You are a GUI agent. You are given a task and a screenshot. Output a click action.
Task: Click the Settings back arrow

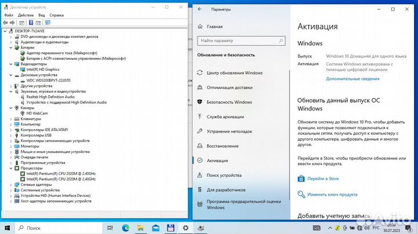pyautogui.click(x=200, y=9)
